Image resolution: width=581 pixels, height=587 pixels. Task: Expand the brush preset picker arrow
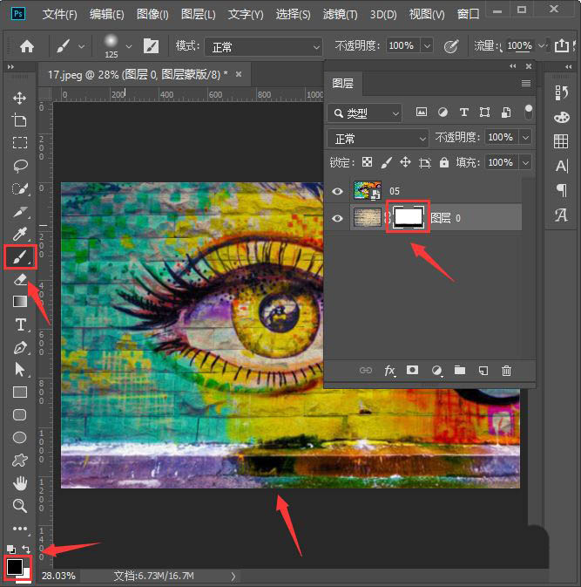(x=129, y=46)
